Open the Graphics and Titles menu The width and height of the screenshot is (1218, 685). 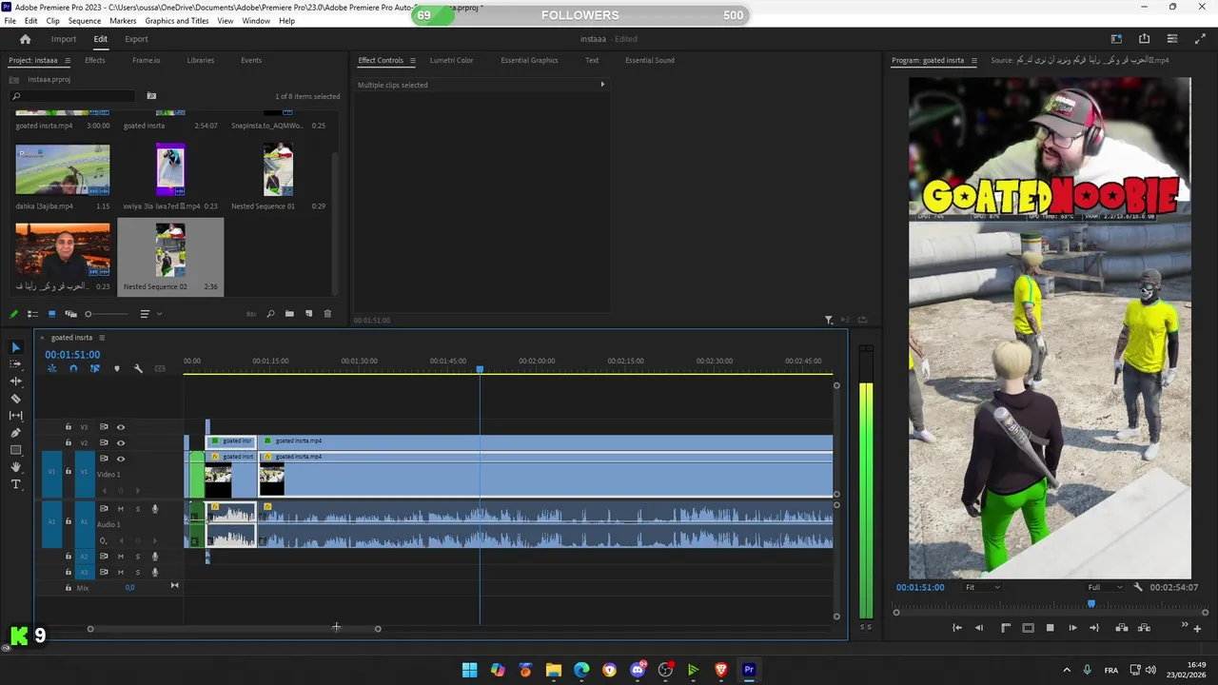click(177, 21)
